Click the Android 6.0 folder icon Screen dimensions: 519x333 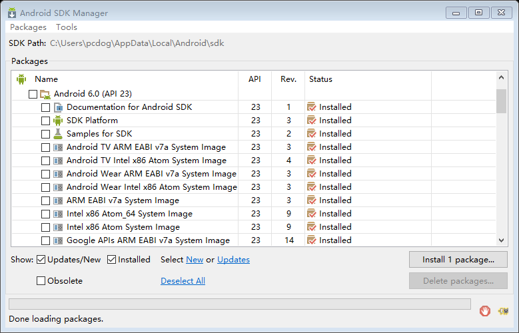coord(45,94)
